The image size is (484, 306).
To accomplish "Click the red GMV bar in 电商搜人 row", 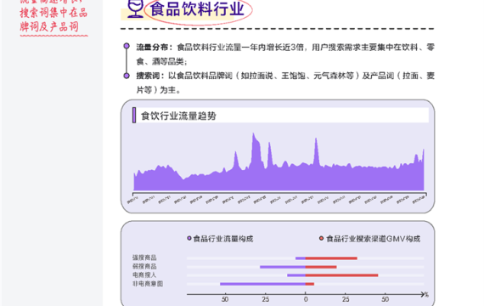I will click(341, 275).
